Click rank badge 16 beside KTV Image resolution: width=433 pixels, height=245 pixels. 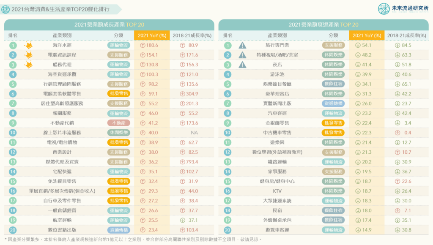227,191
